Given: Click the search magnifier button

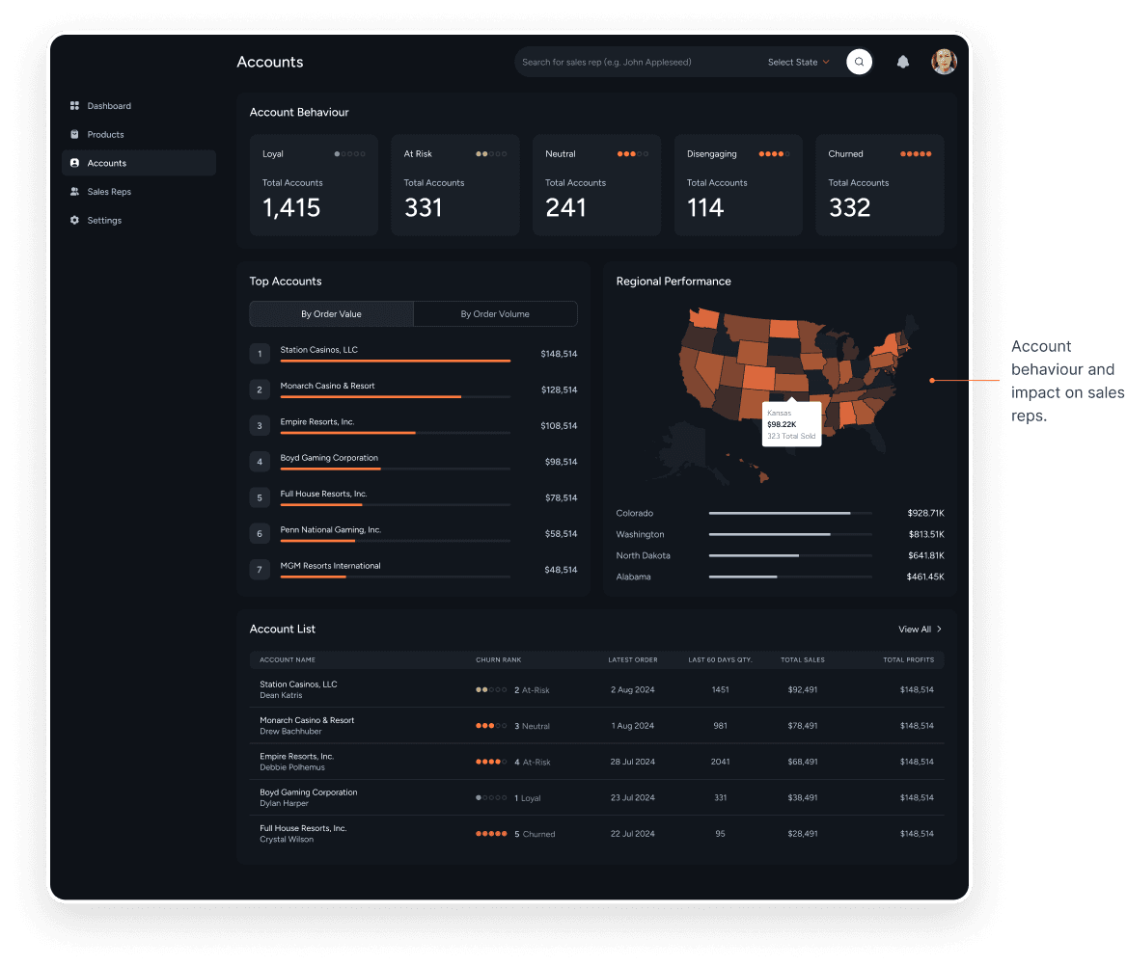Looking at the screenshot, I should [859, 61].
